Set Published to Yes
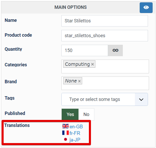This screenshot has width=156, height=148. pos(70,114)
